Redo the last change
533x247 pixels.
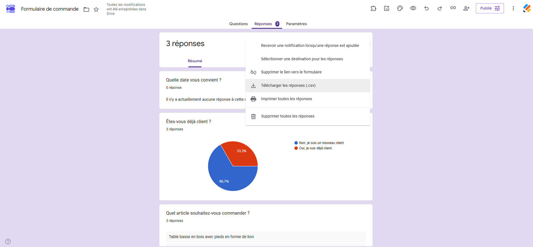440,8
